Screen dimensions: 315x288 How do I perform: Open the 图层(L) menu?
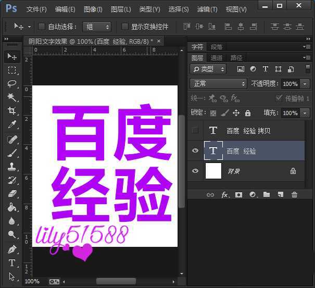[x=121, y=9]
